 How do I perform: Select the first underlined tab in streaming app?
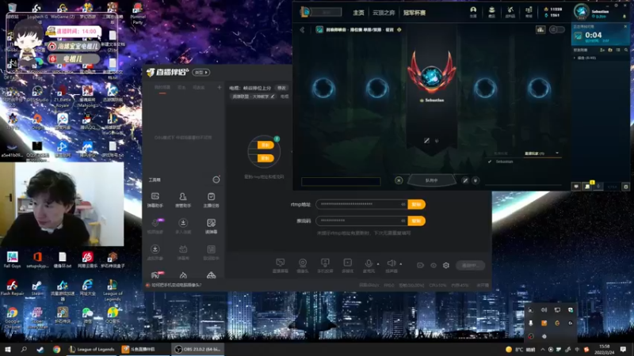coord(162,88)
